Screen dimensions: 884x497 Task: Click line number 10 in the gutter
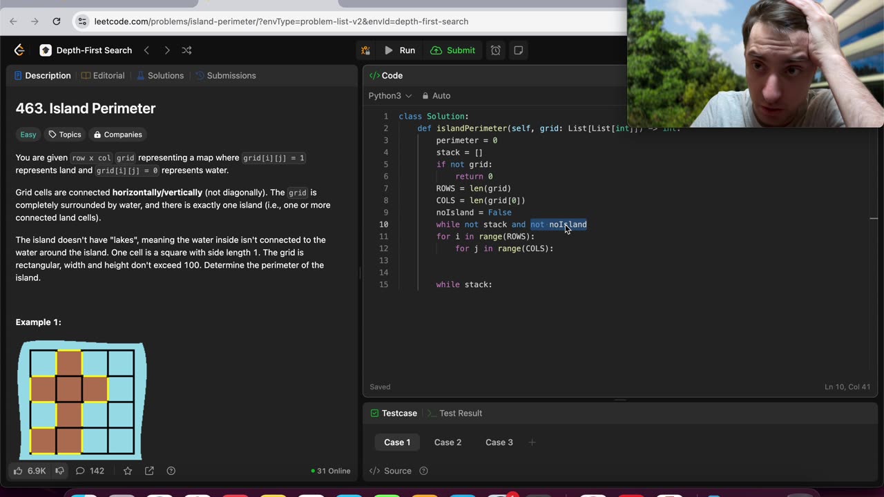pos(383,224)
